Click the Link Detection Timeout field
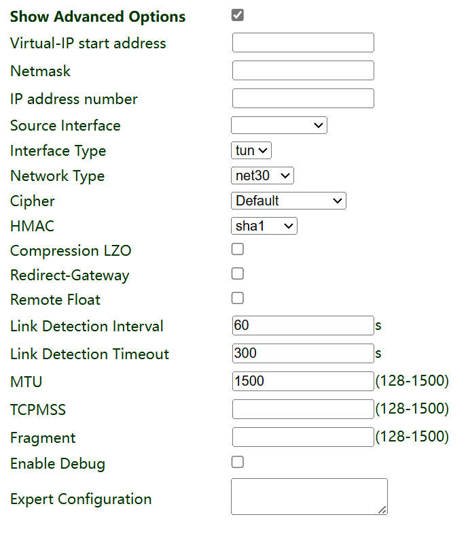This screenshot has height=534, width=468. [x=303, y=354]
